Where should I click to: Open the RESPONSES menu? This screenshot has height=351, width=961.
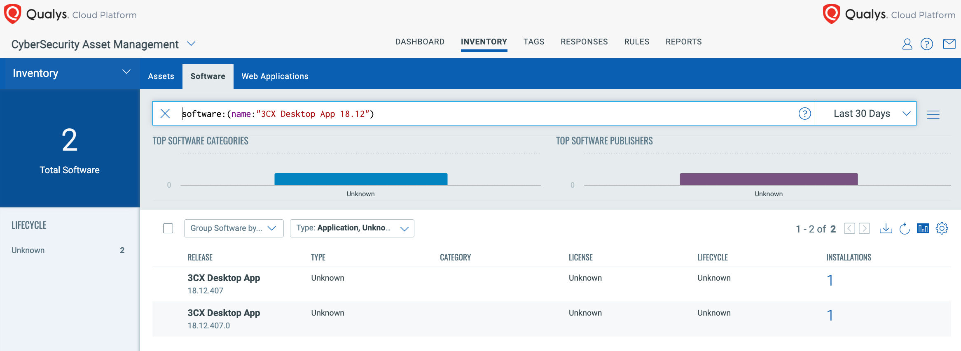tap(584, 42)
